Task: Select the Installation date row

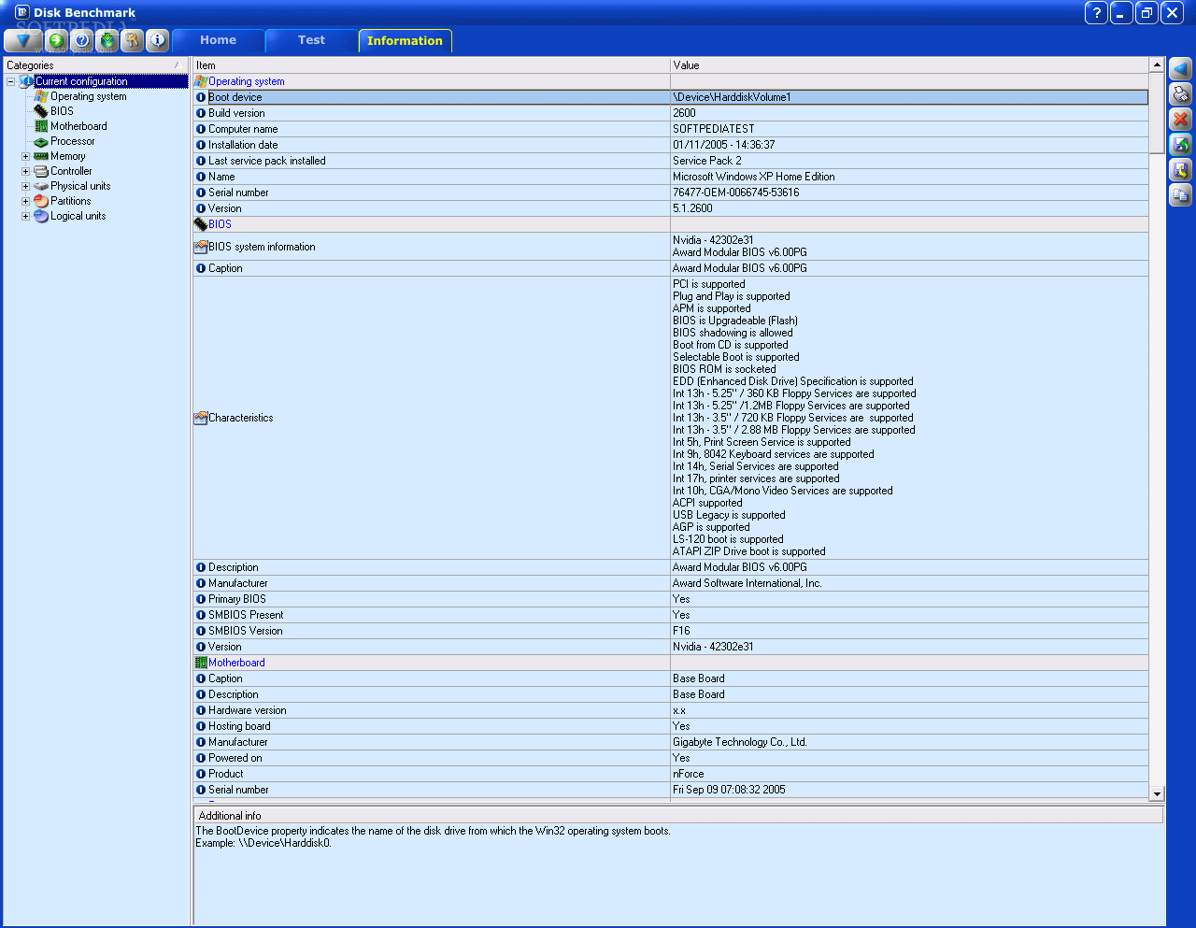Action: pos(670,145)
